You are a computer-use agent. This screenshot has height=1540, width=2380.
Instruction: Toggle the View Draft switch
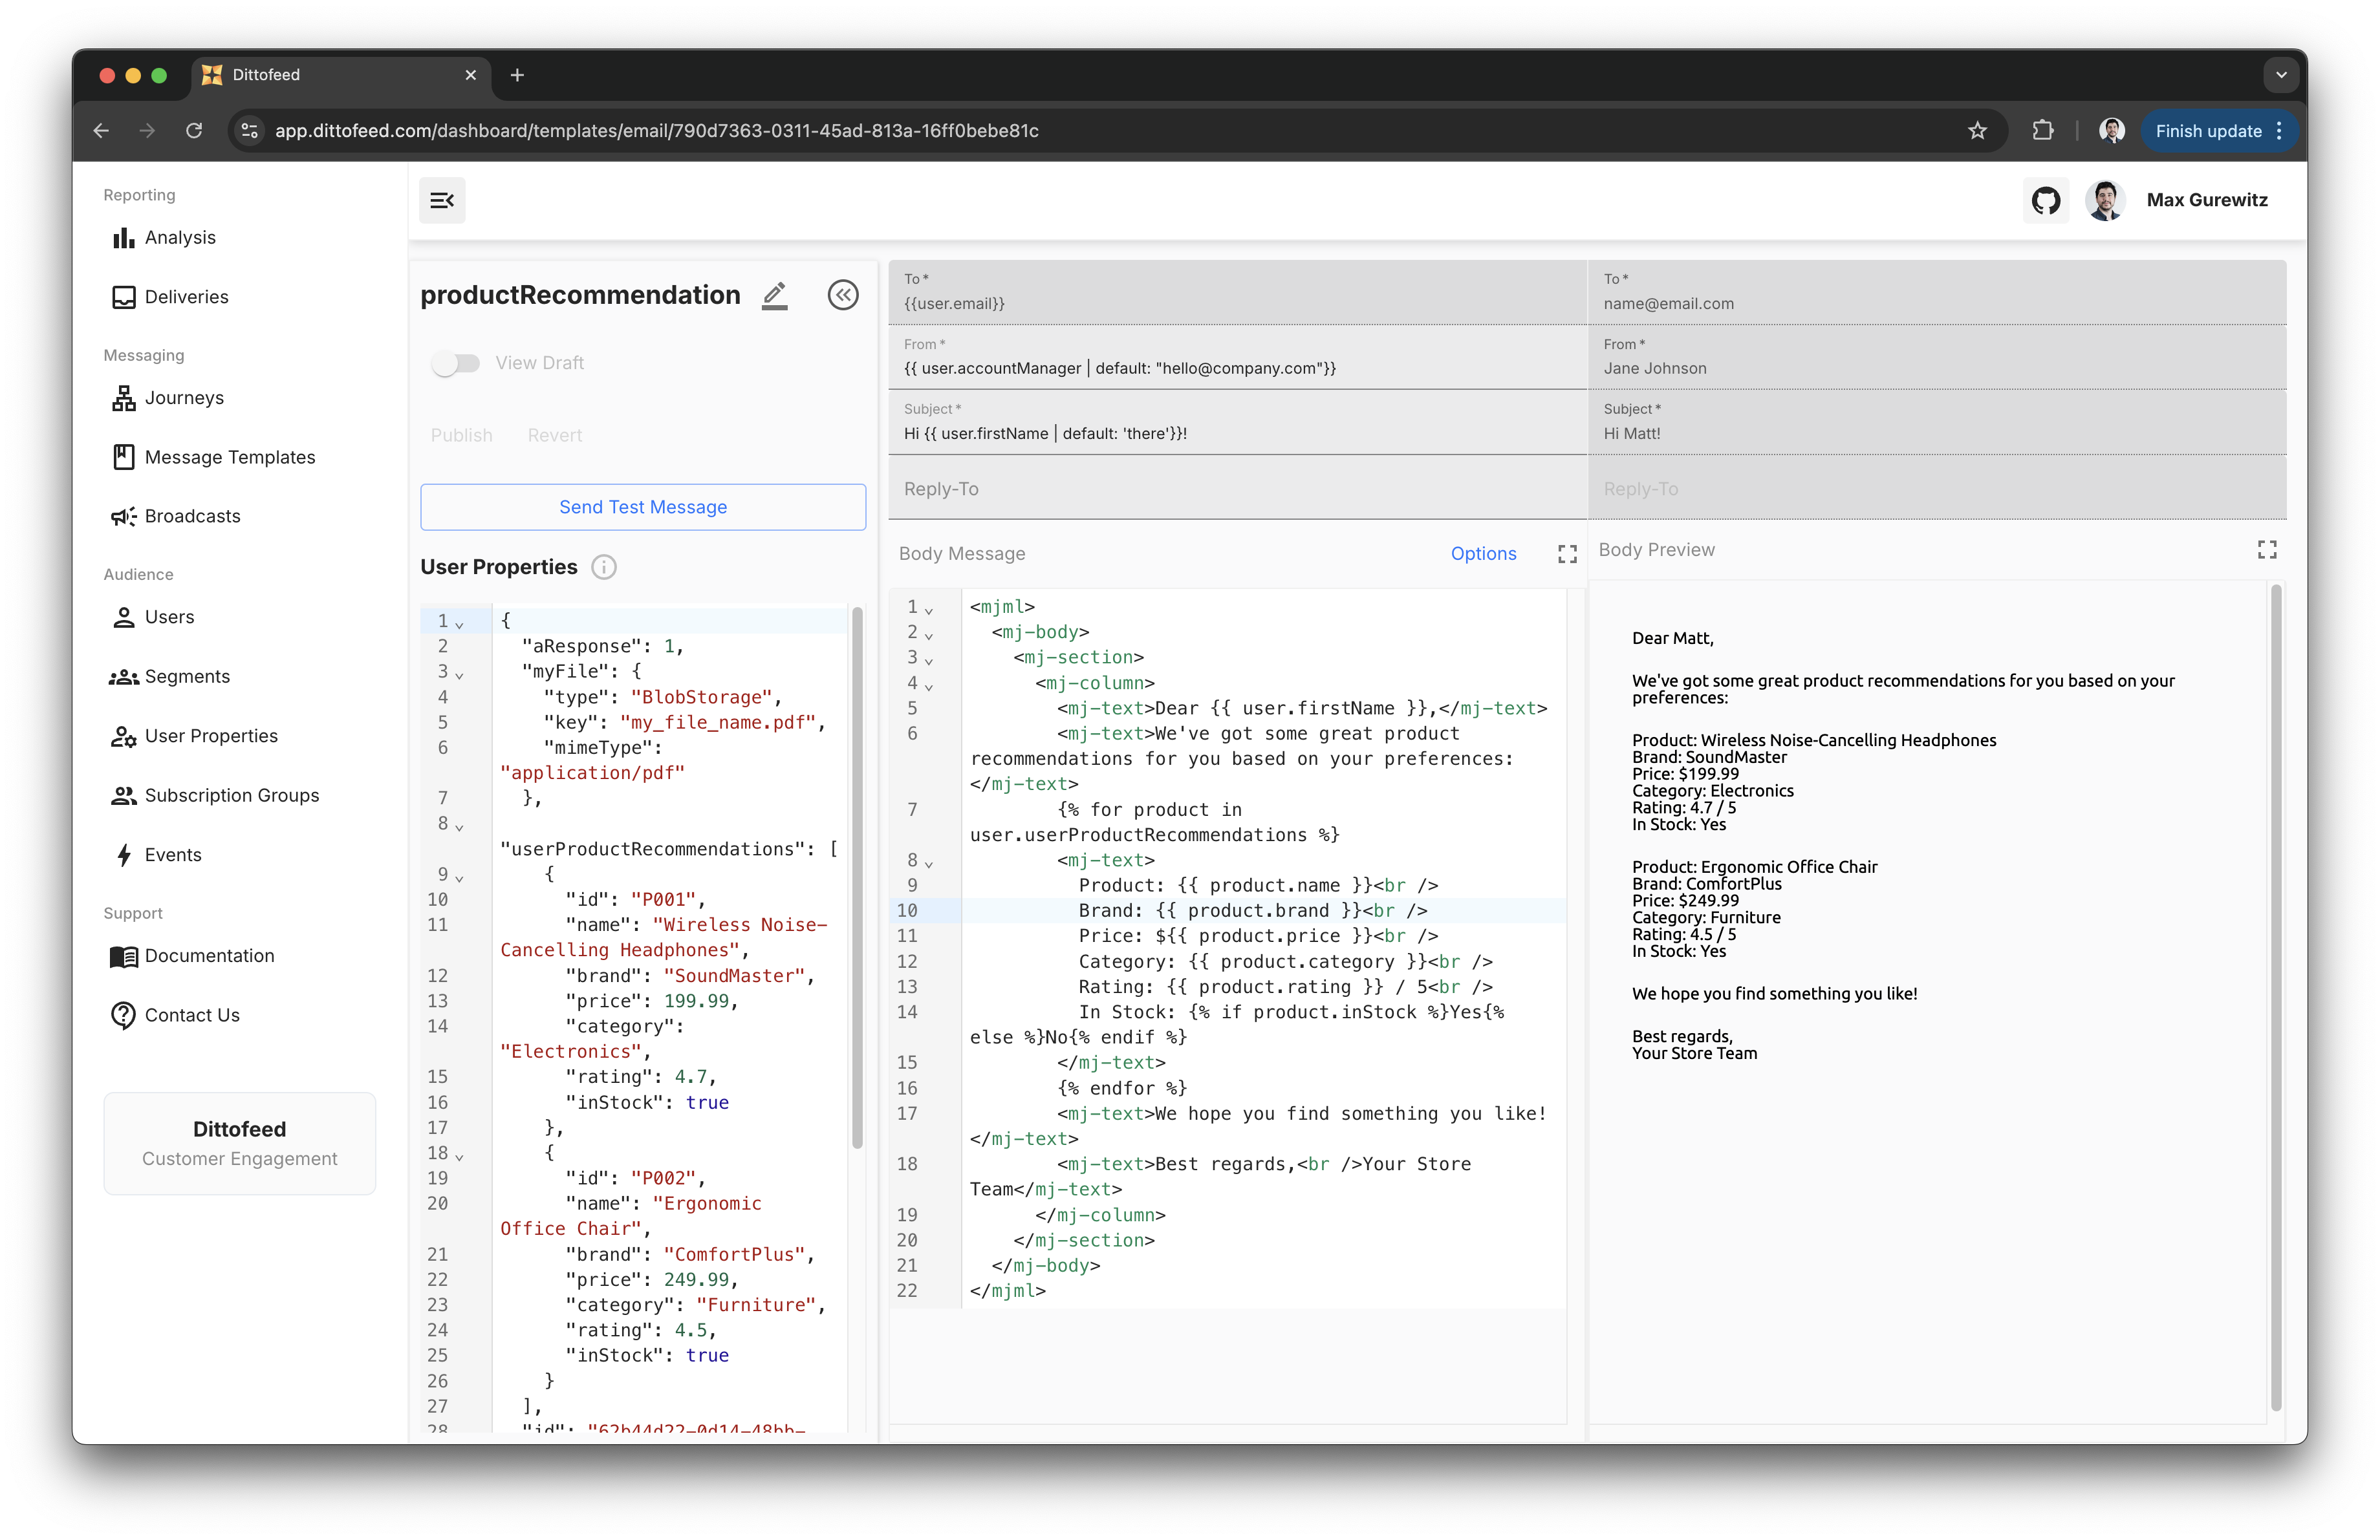(x=456, y=364)
